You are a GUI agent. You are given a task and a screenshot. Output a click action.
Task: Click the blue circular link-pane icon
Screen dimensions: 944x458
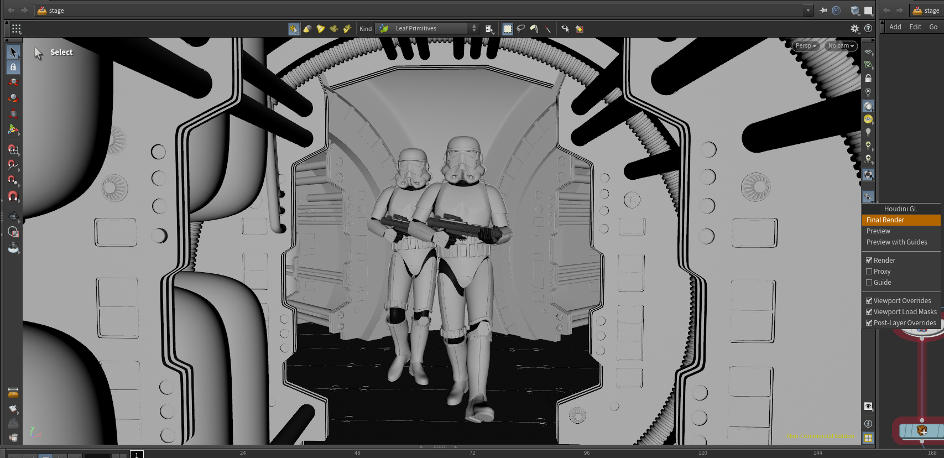[x=836, y=11]
